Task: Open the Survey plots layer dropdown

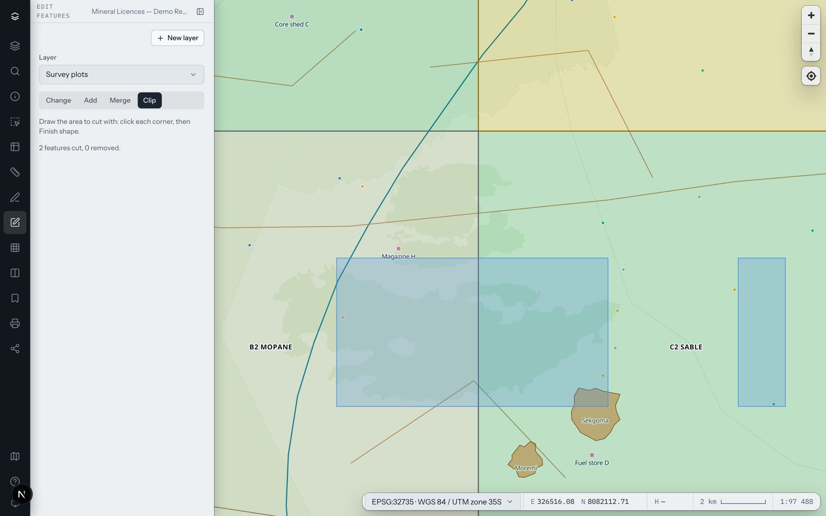Action: pyautogui.click(x=122, y=74)
